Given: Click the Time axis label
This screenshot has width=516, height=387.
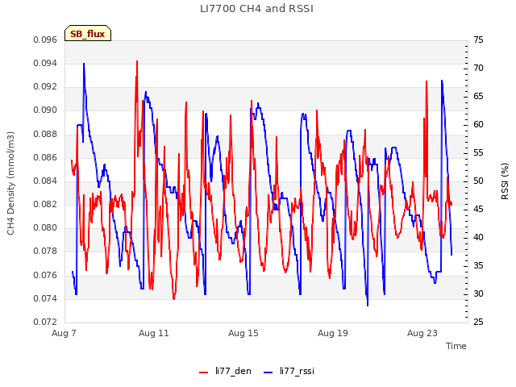Looking at the screenshot, I should [456, 346].
